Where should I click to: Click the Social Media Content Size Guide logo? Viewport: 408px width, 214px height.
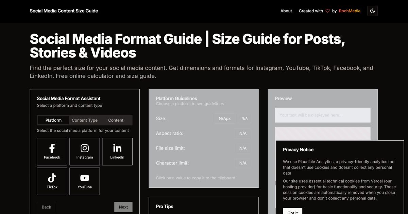(x=64, y=11)
